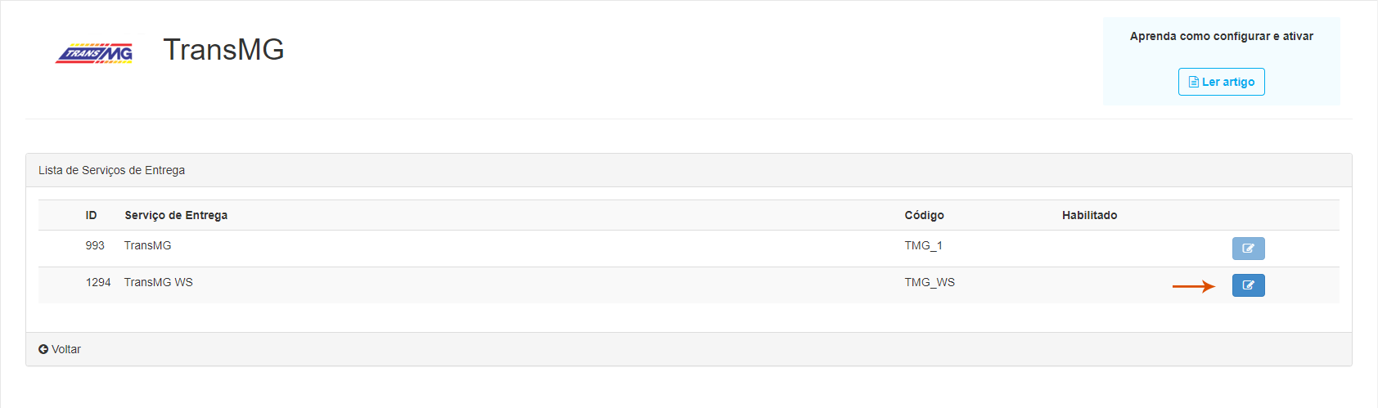
Task: Open the Ler artigo button
Action: pyautogui.click(x=1221, y=82)
